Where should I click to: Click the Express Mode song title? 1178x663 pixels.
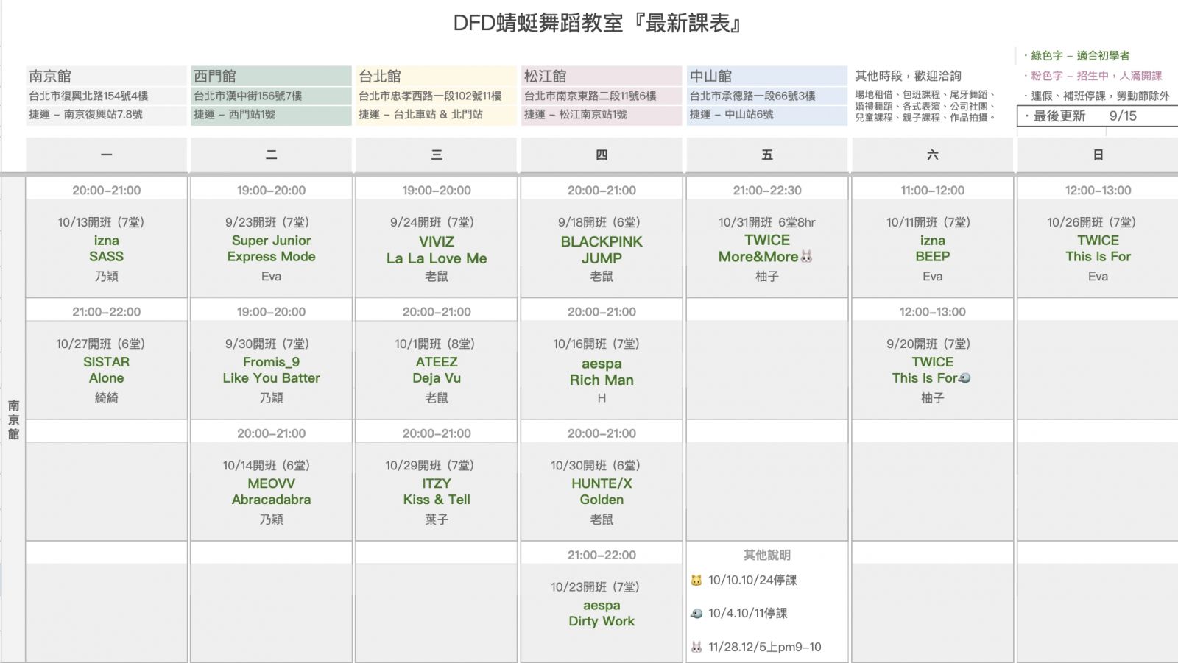pos(271,257)
